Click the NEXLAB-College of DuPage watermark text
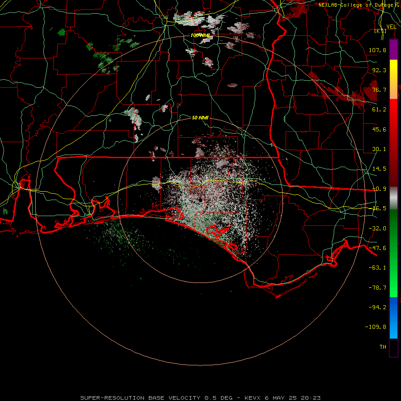The height and width of the screenshot is (401, 401). (359, 5)
